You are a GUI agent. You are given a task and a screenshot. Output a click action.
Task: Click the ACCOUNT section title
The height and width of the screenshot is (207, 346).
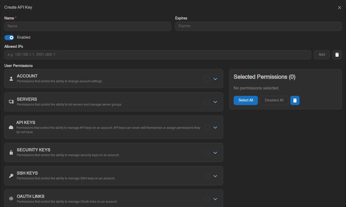click(27, 76)
